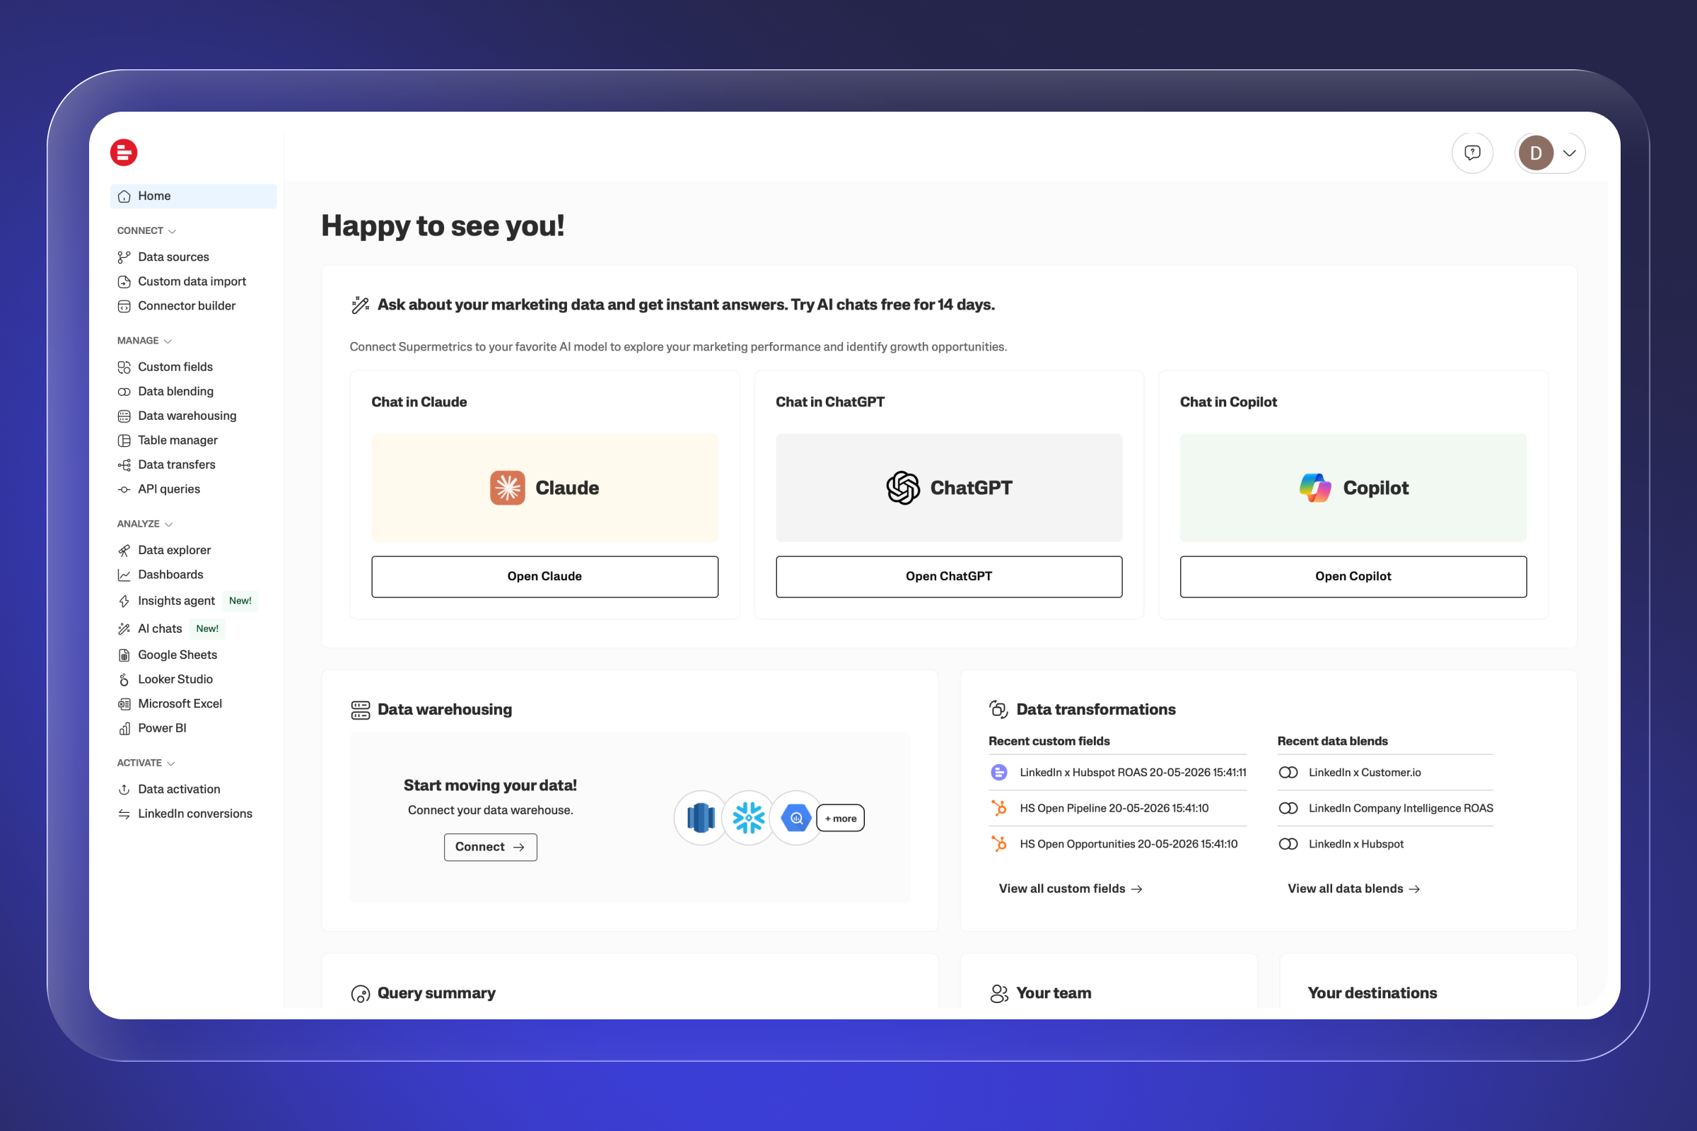
Task: Click the New! badge beside AI chats
Action: (x=207, y=629)
